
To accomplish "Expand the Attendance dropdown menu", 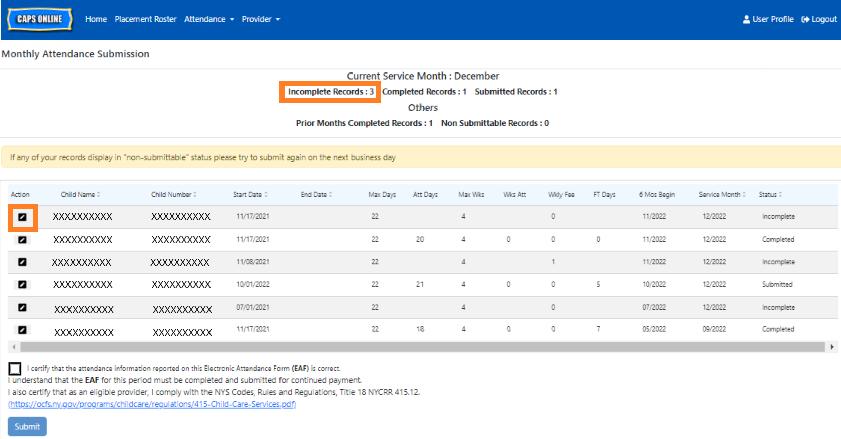I will coord(209,19).
